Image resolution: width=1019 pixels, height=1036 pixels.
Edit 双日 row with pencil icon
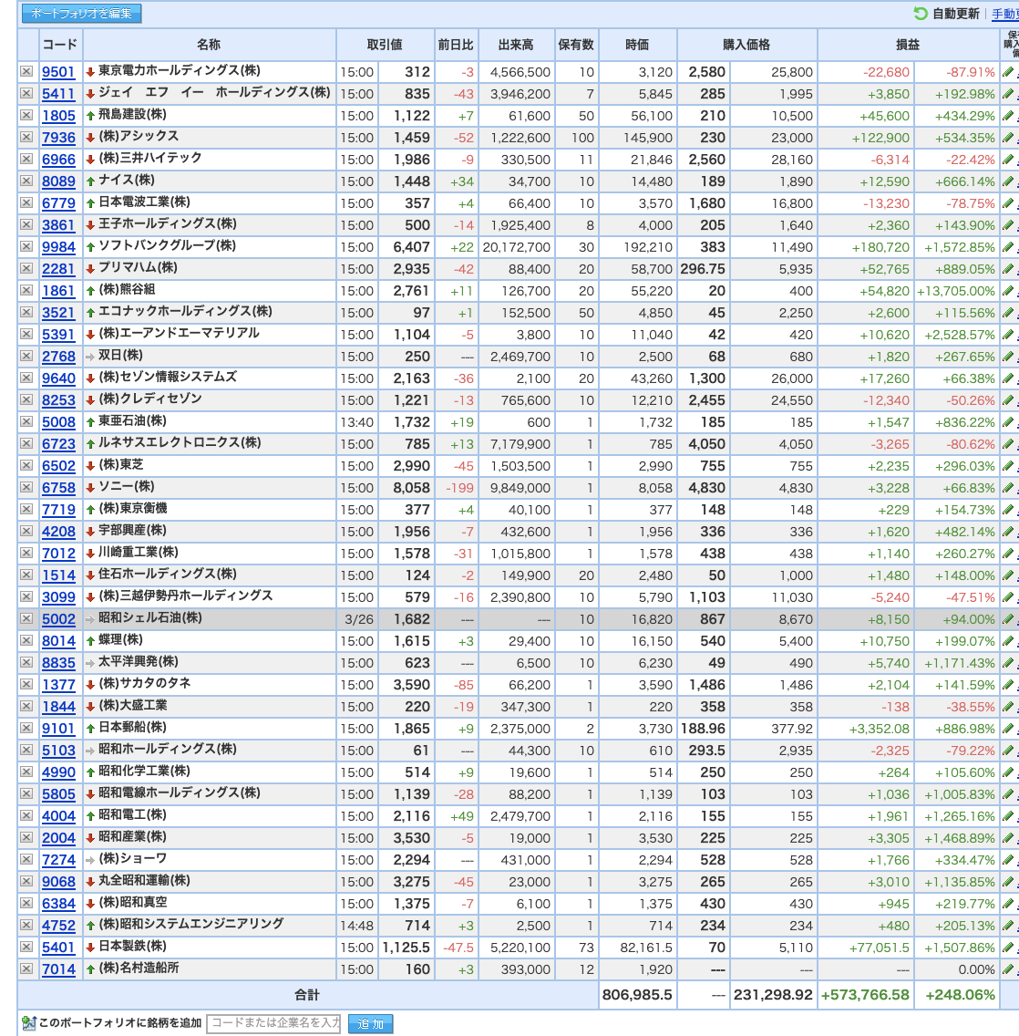click(x=1008, y=356)
